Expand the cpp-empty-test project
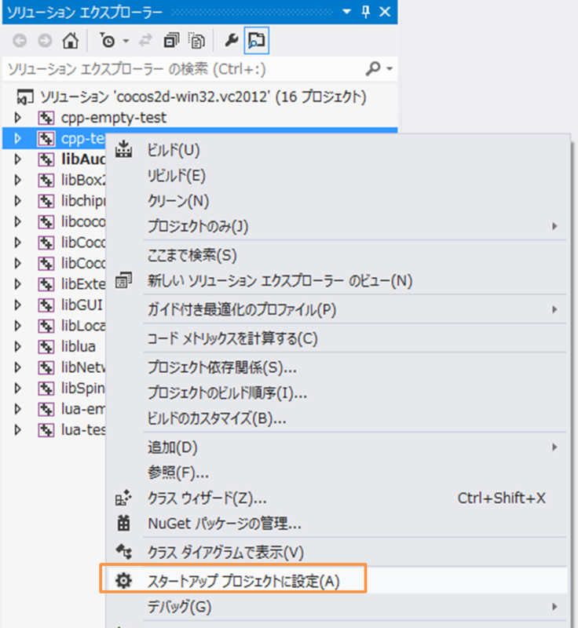The height and width of the screenshot is (628, 578). (x=17, y=118)
